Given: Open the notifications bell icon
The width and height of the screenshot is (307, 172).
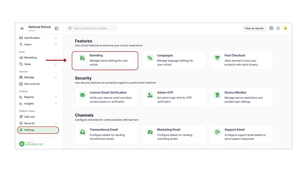Looking at the screenshot, I should tap(278, 29).
